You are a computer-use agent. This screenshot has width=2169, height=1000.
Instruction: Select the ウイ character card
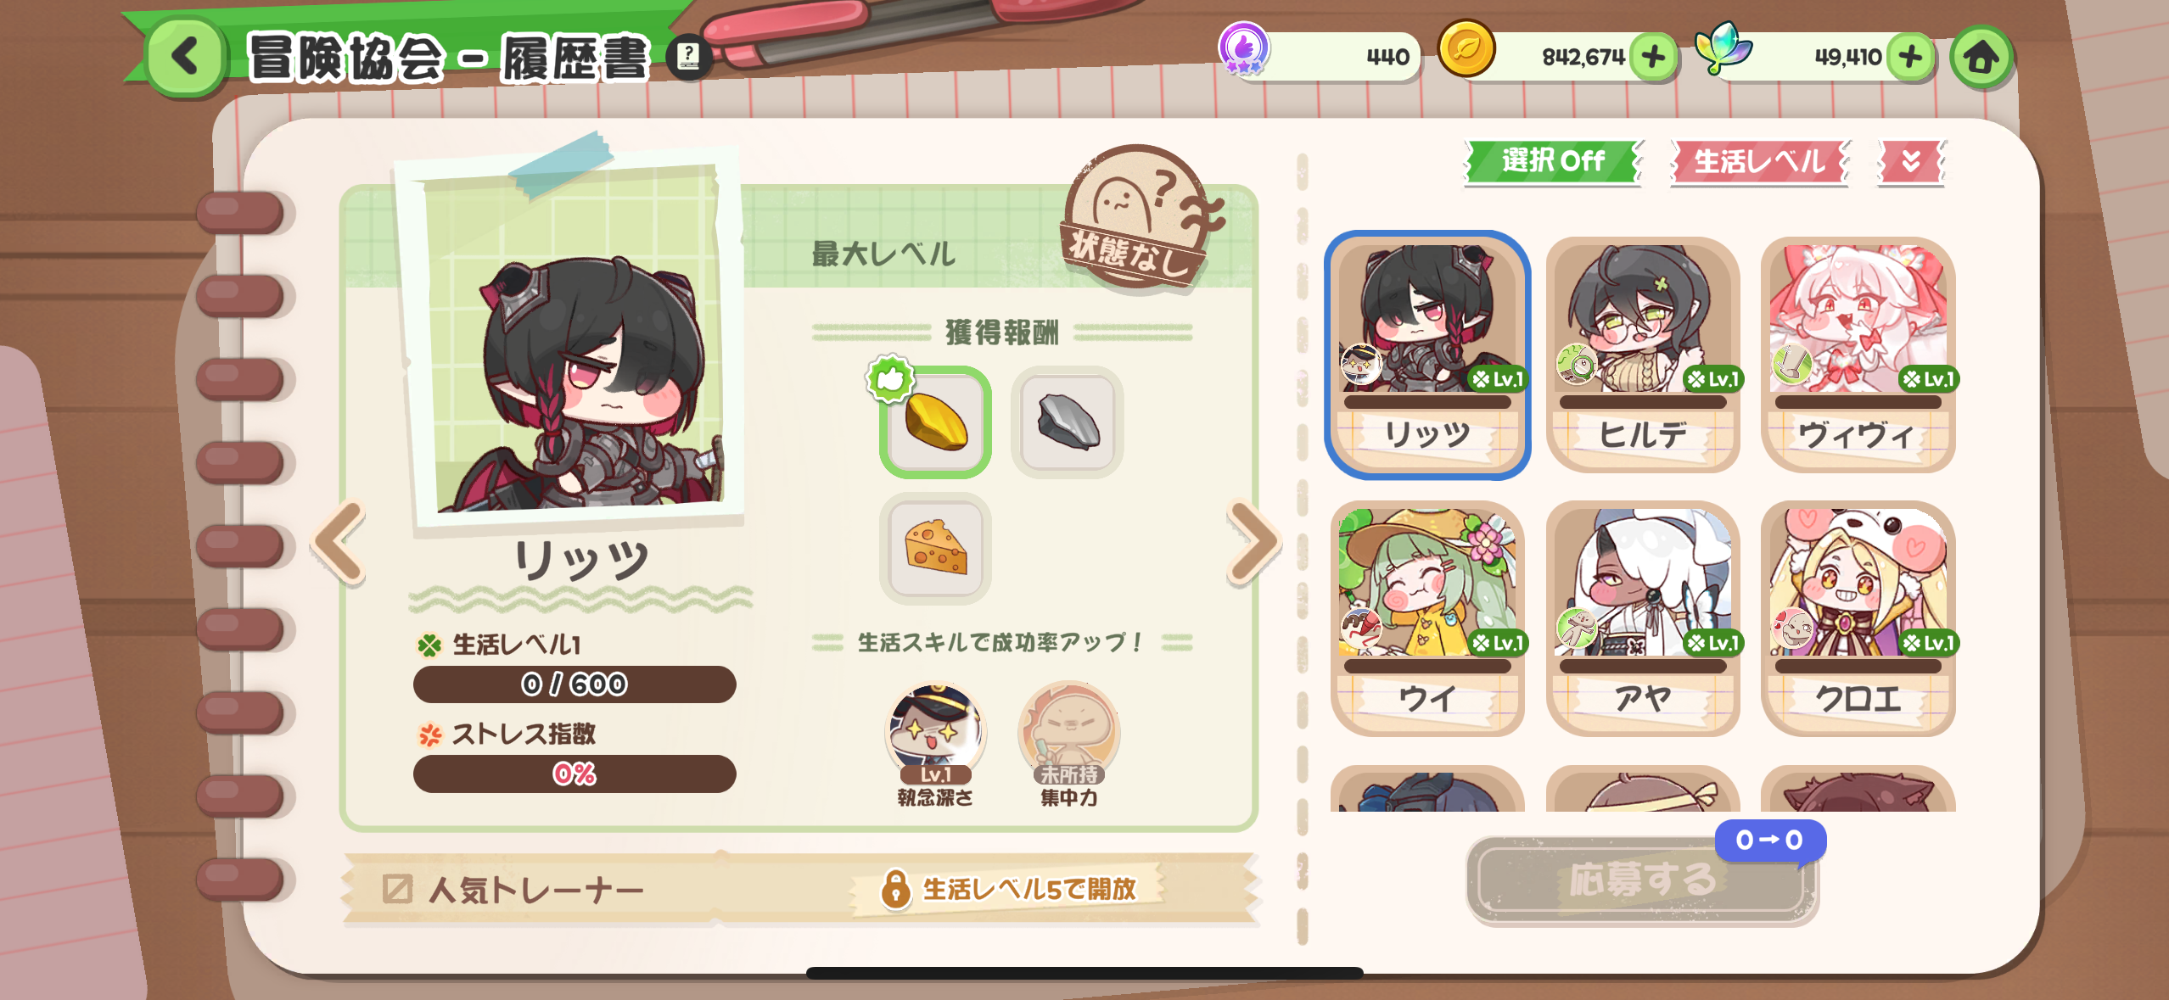[1427, 618]
